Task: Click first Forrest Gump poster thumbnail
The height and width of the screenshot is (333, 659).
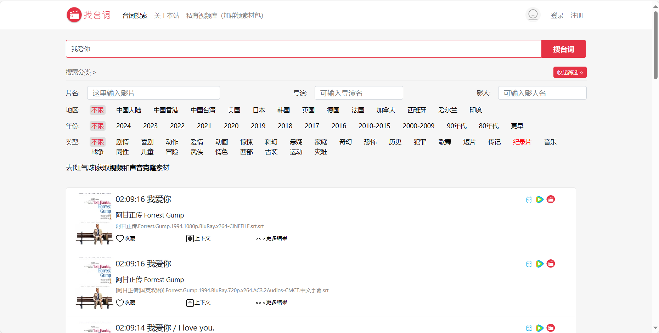Action: click(x=94, y=219)
